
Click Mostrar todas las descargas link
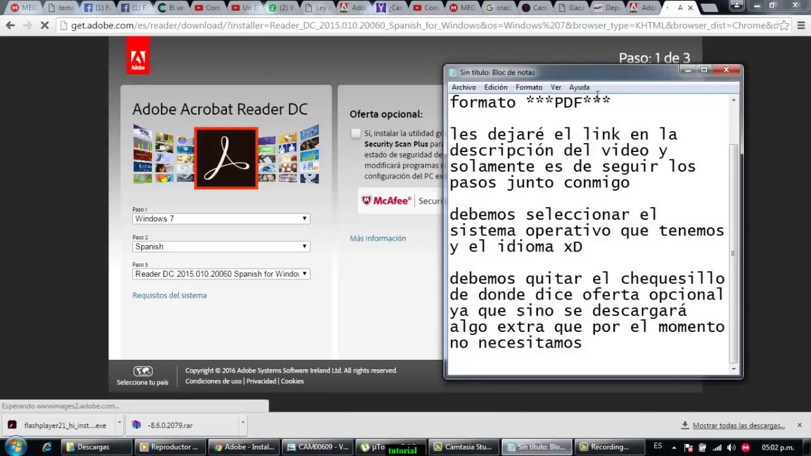coord(739,426)
